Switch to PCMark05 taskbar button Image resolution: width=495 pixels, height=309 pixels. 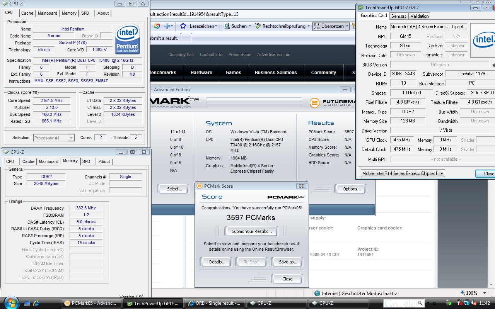click(x=91, y=303)
